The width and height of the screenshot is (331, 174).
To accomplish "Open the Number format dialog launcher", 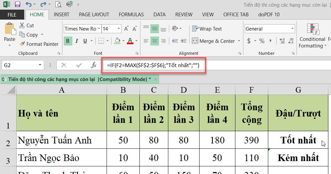I will pos(293,53).
